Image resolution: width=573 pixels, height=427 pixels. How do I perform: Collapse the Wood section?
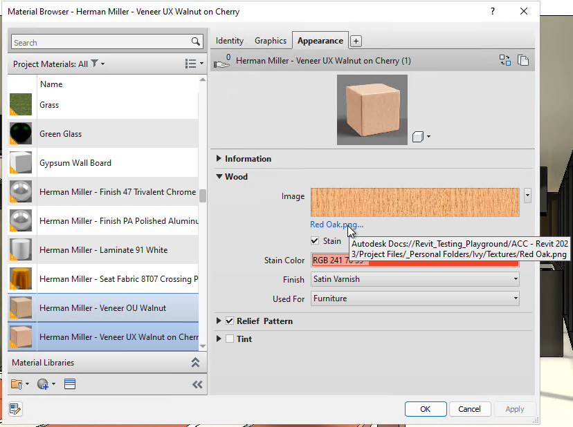tap(219, 176)
